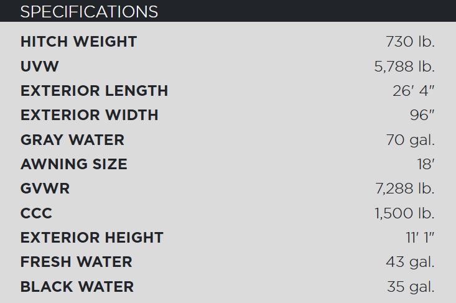Screen dimensions: 456x303
Task: Click the 730 lb. hitch weight value
Action: [x=410, y=42]
